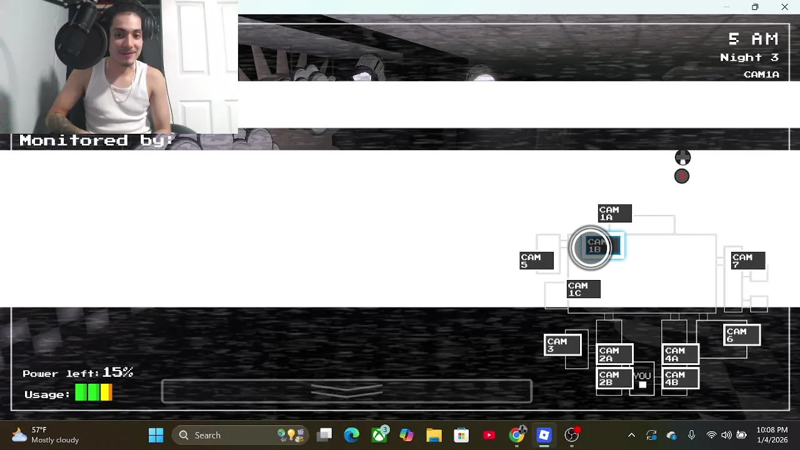Open the weather widget showing 57°F

[45, 435]
